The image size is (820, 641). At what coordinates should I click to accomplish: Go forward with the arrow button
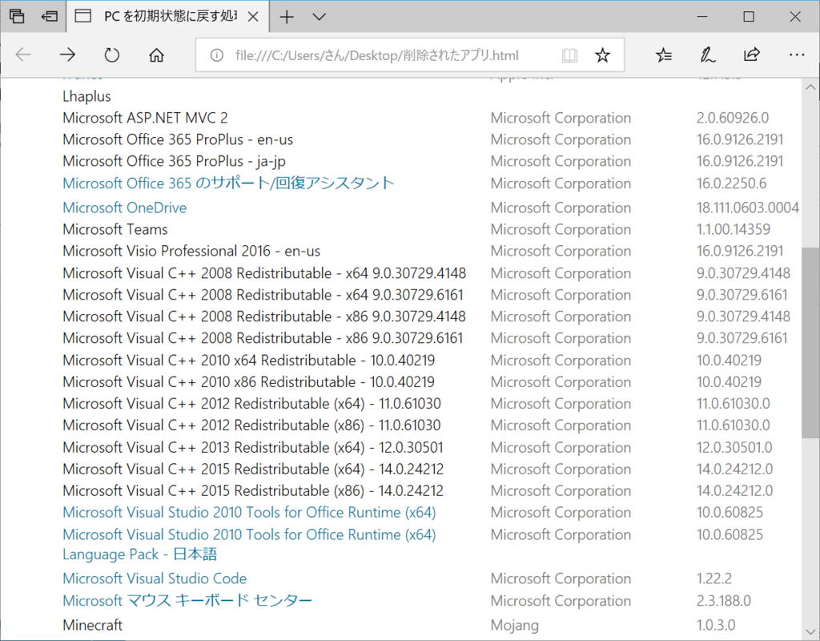[x=67, y=54]
